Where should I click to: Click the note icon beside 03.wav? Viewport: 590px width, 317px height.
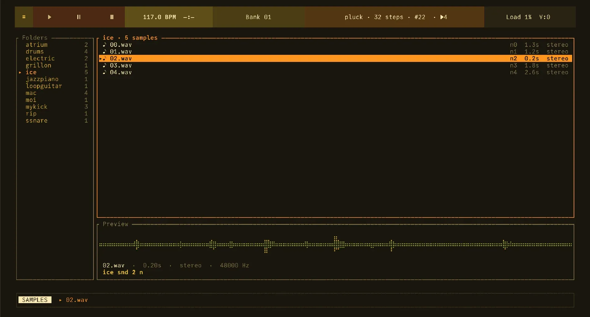tap(104, 65)
